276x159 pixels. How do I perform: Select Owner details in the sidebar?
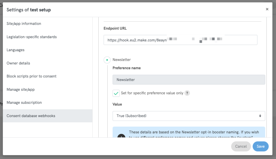pyautogui.click(x=18, y=63)
